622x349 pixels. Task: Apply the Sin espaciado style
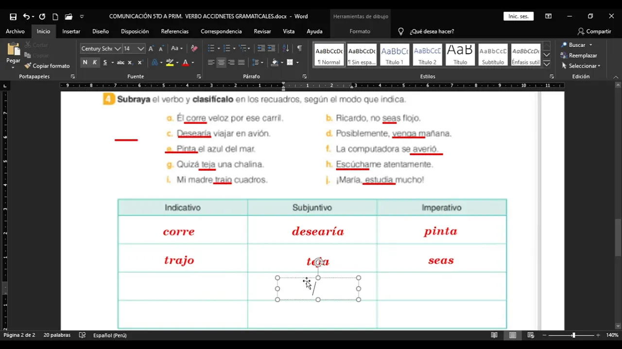(362, 55)
